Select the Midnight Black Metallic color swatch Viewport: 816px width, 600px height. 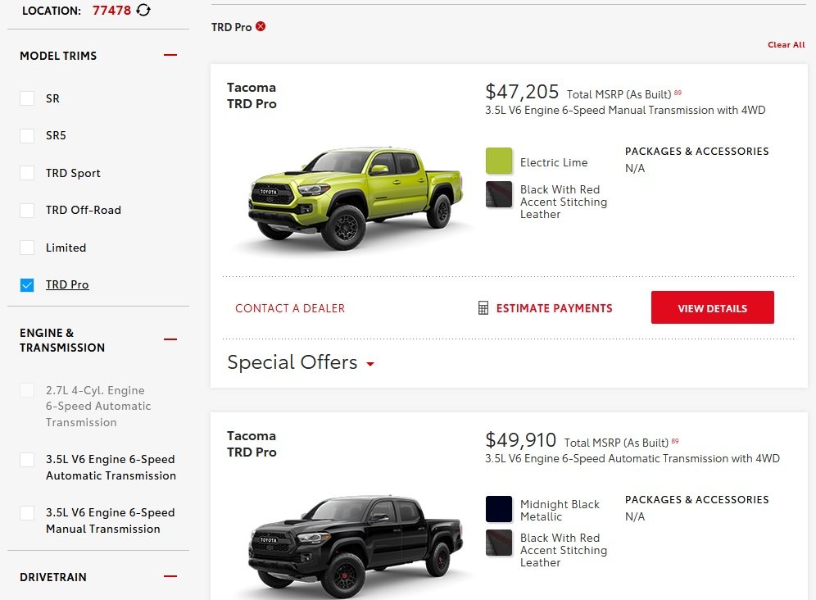pos(499,509)
